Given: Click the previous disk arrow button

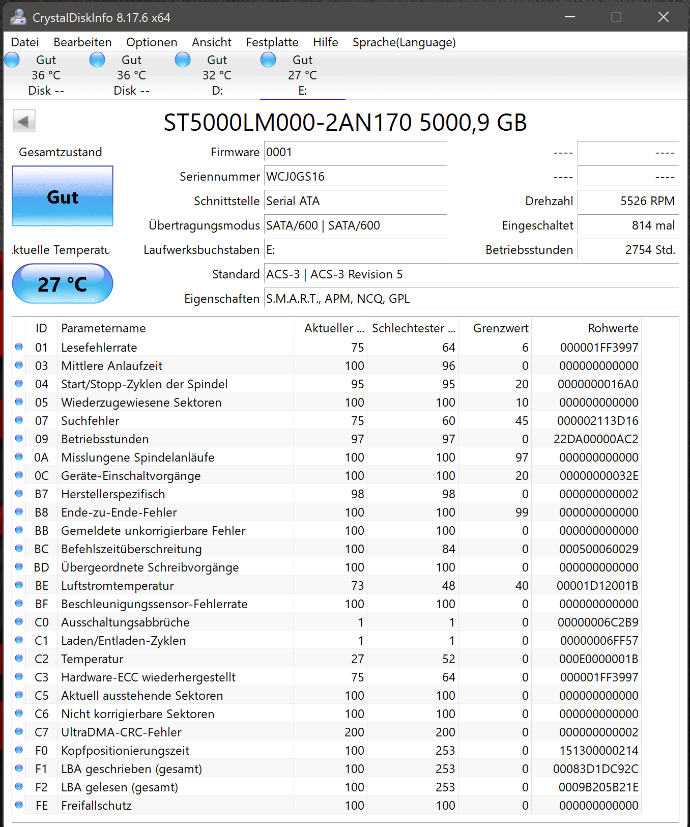Looking at the screenshot, I should point(24,121).
